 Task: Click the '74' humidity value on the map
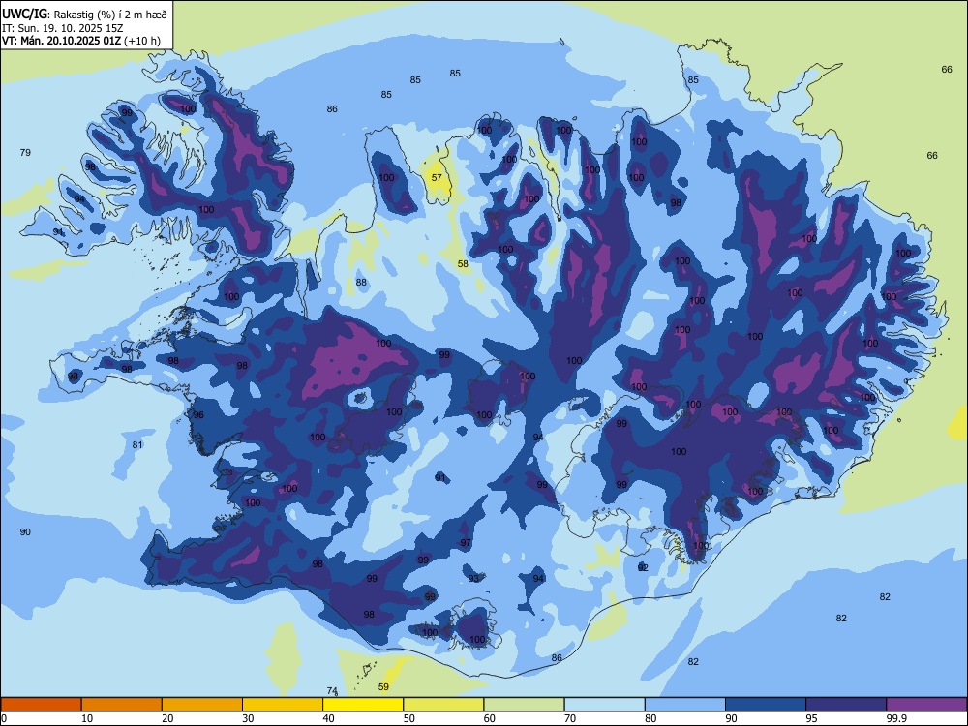[332, 691]
